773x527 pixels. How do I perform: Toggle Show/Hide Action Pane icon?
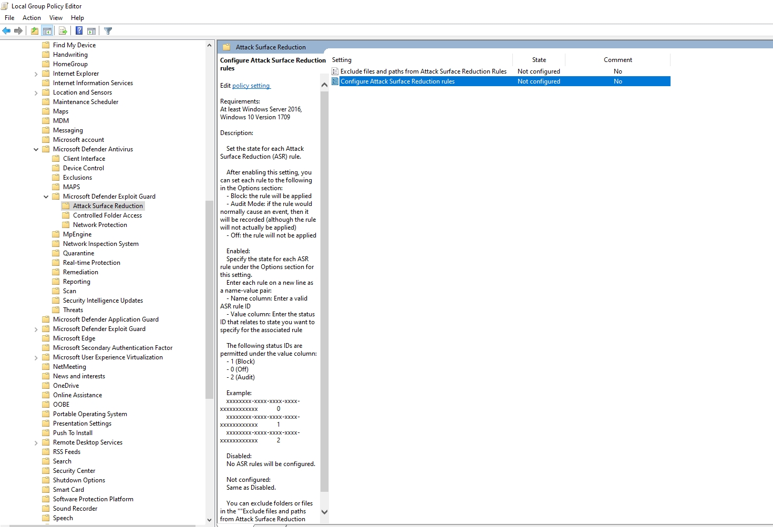(91, 31)
